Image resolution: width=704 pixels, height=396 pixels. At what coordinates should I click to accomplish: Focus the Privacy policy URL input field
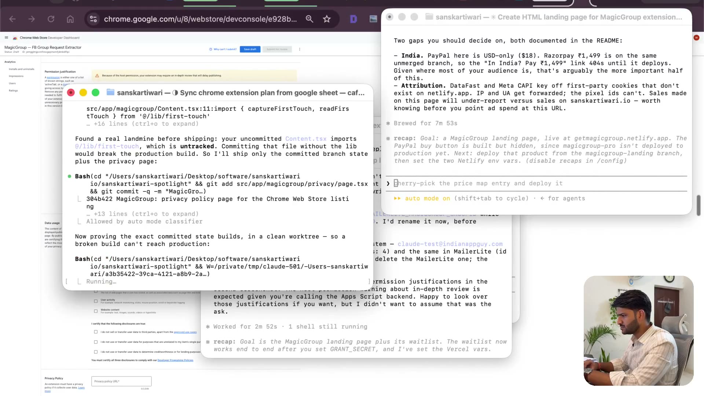(x=121, y=381)
